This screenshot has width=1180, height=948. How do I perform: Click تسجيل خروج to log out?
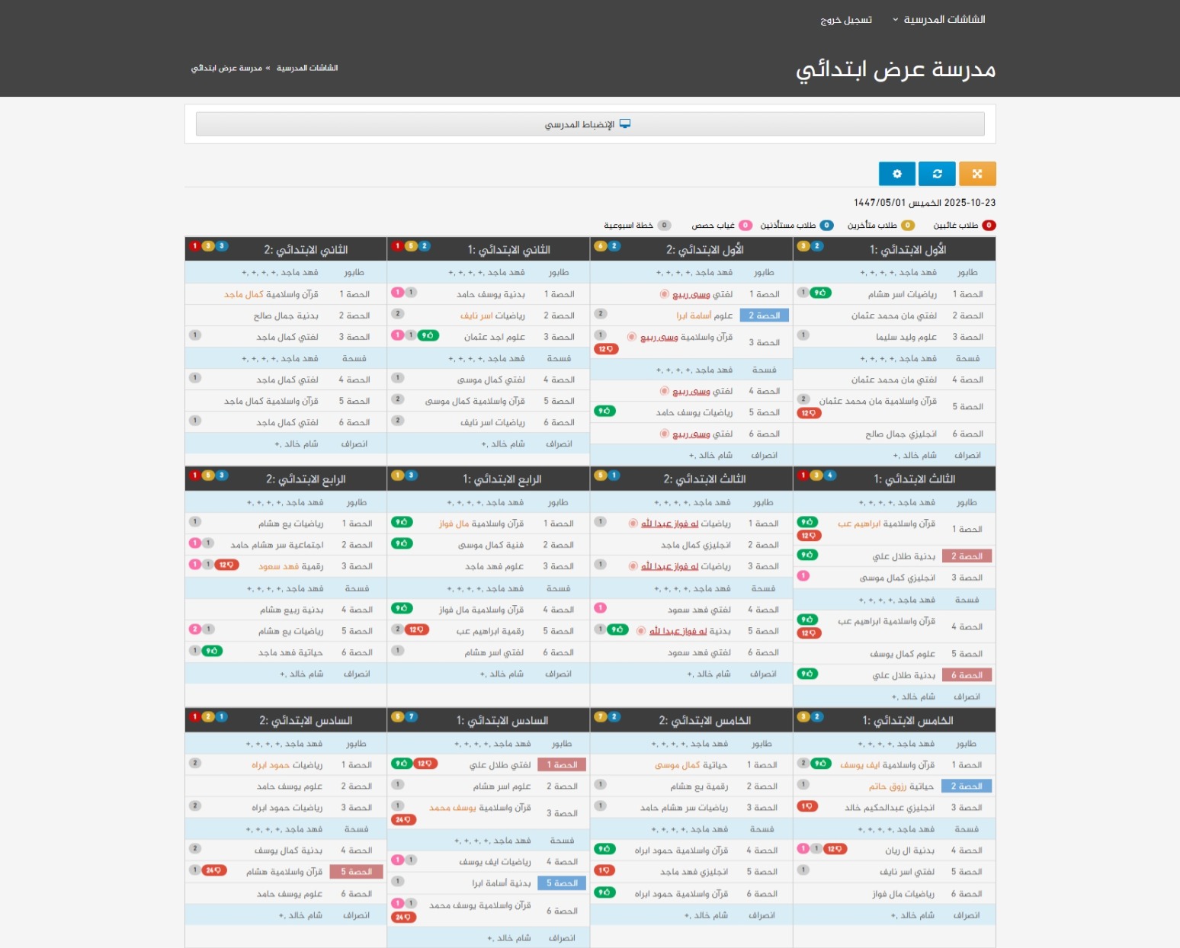(x=846, y=20)
